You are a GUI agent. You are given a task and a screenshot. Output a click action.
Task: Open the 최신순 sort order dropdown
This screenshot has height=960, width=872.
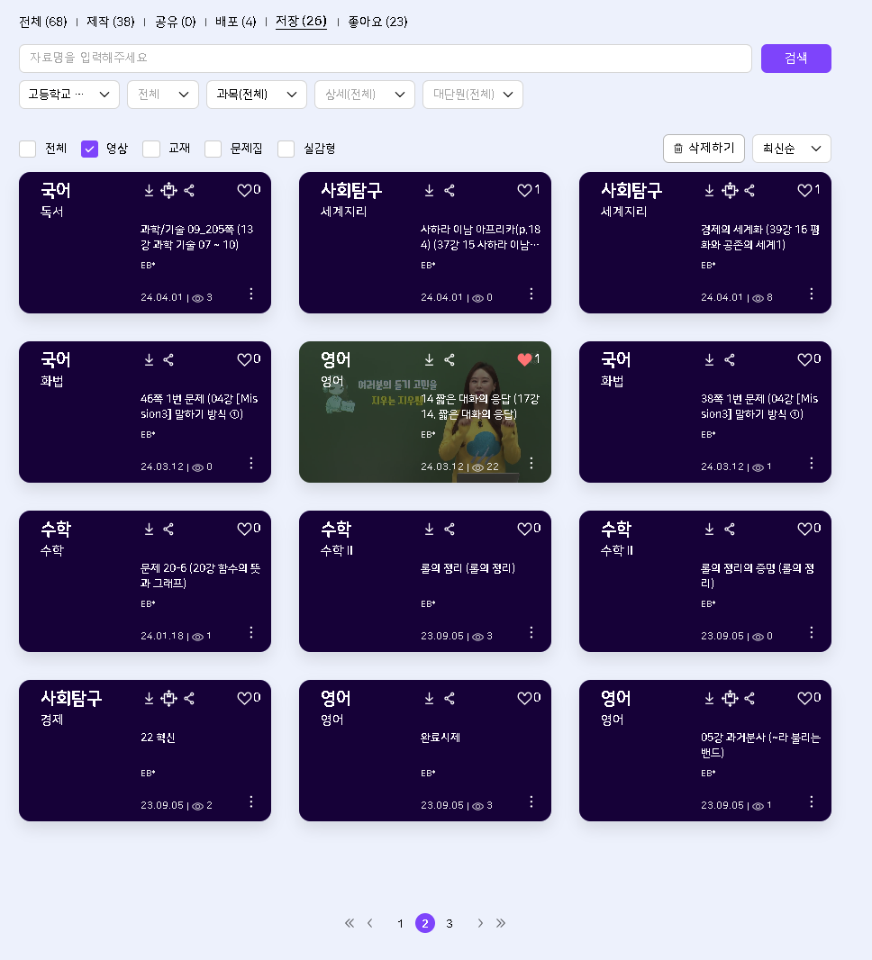click(791, 149)
